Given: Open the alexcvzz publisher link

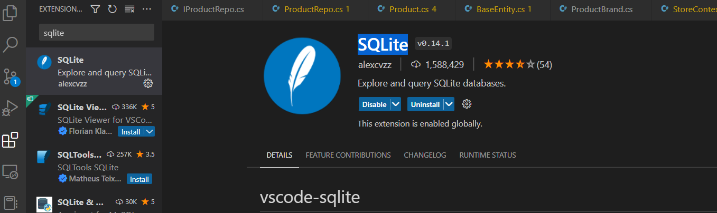Looking at the screenshot, I should point(375,65).
